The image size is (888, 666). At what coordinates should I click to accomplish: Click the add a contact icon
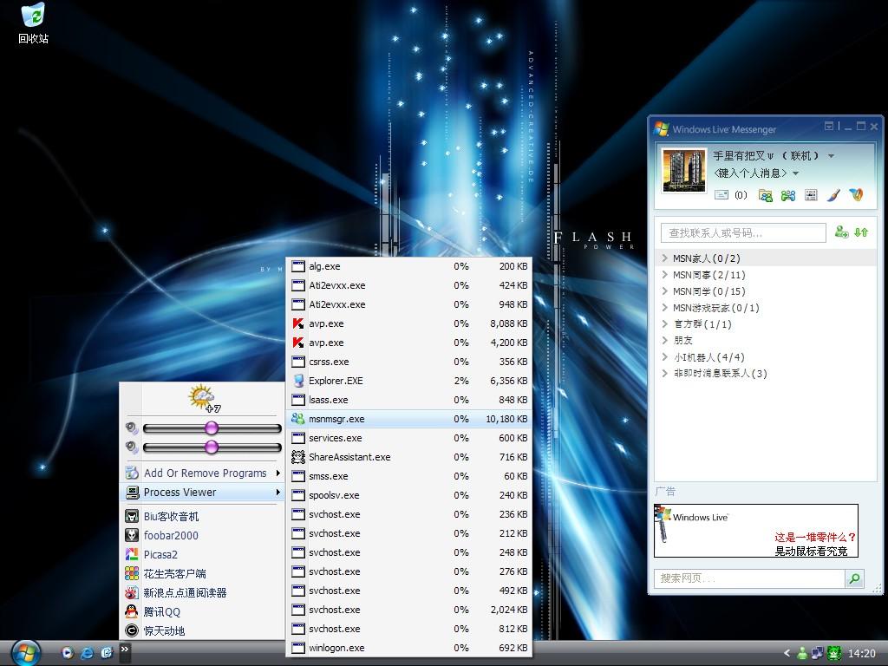[x=841, y=232]
